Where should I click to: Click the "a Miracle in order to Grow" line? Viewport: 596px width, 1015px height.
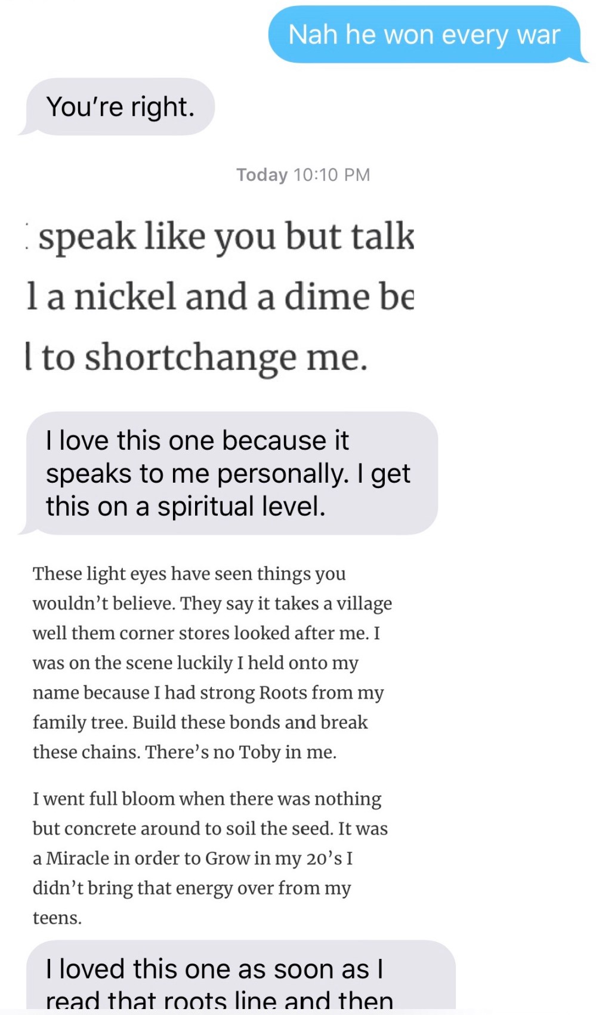pyautogui.click(x=192, y=858)
